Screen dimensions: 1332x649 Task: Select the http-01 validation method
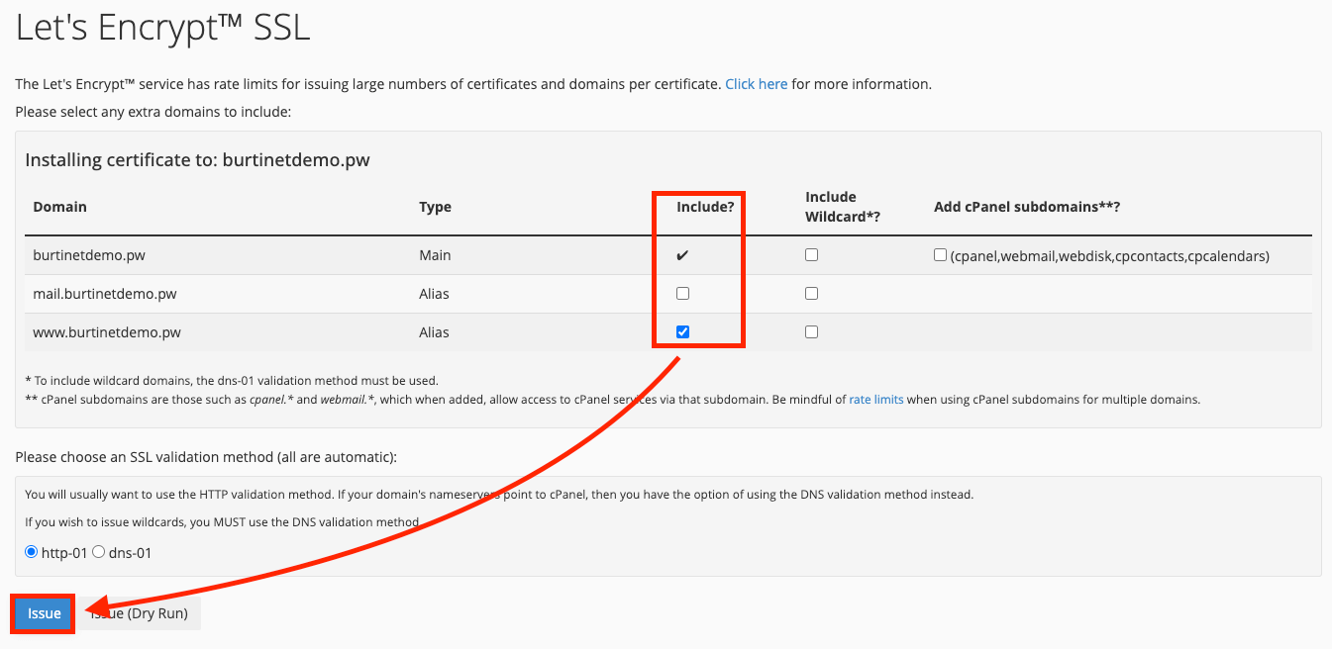32,552
